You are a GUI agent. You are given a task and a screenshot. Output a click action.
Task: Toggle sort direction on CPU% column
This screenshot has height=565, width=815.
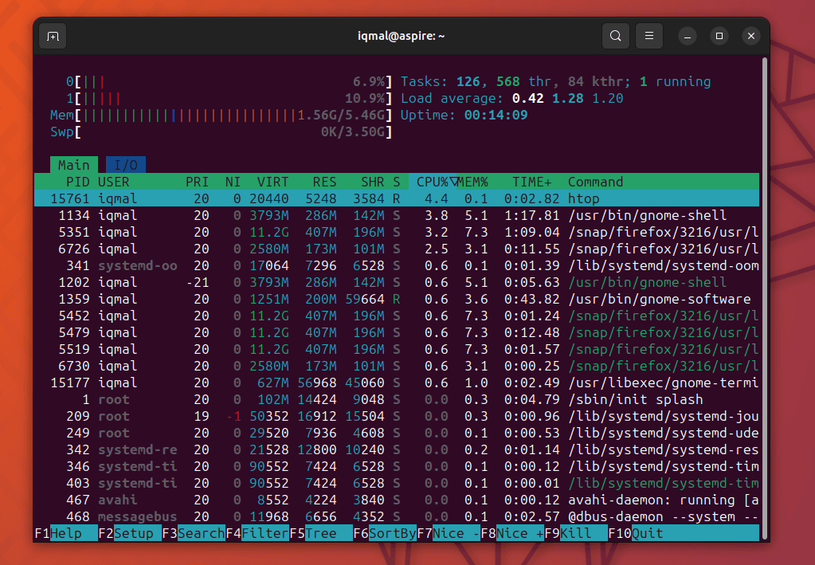tap(433, 182)
